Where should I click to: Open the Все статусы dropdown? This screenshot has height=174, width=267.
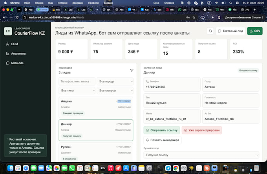[x=115, y=91]
